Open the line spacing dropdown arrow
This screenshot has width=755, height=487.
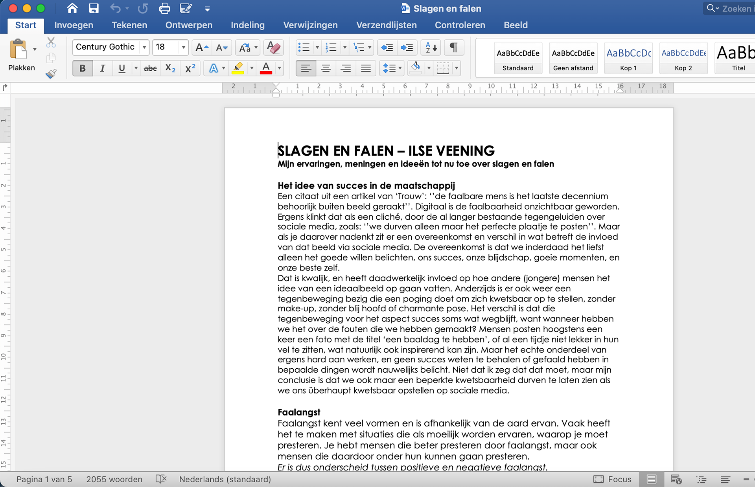400,68
